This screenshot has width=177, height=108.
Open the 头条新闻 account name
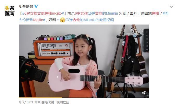pos(26,7)
